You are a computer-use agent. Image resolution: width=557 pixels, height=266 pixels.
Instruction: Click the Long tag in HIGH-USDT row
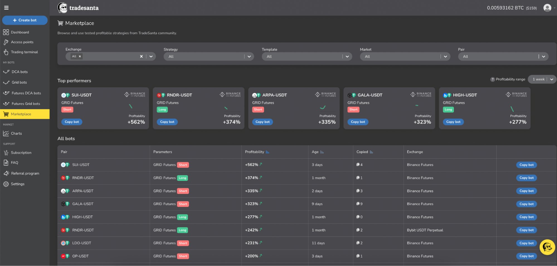[183, 217]
